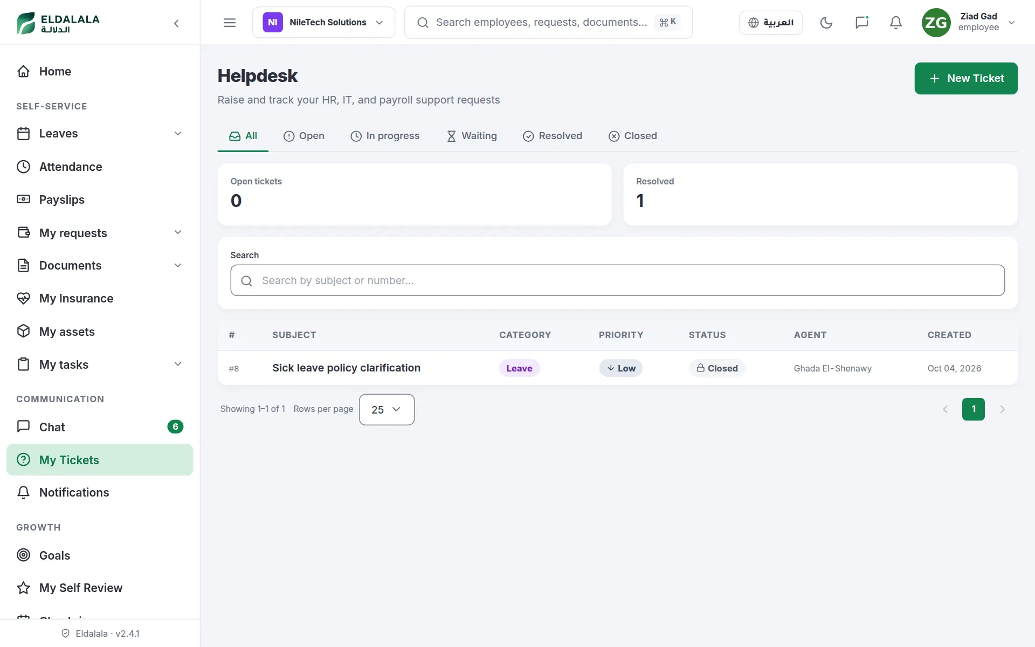
Task: Click the ZG user avatar
Action: [x=936, y=23]
